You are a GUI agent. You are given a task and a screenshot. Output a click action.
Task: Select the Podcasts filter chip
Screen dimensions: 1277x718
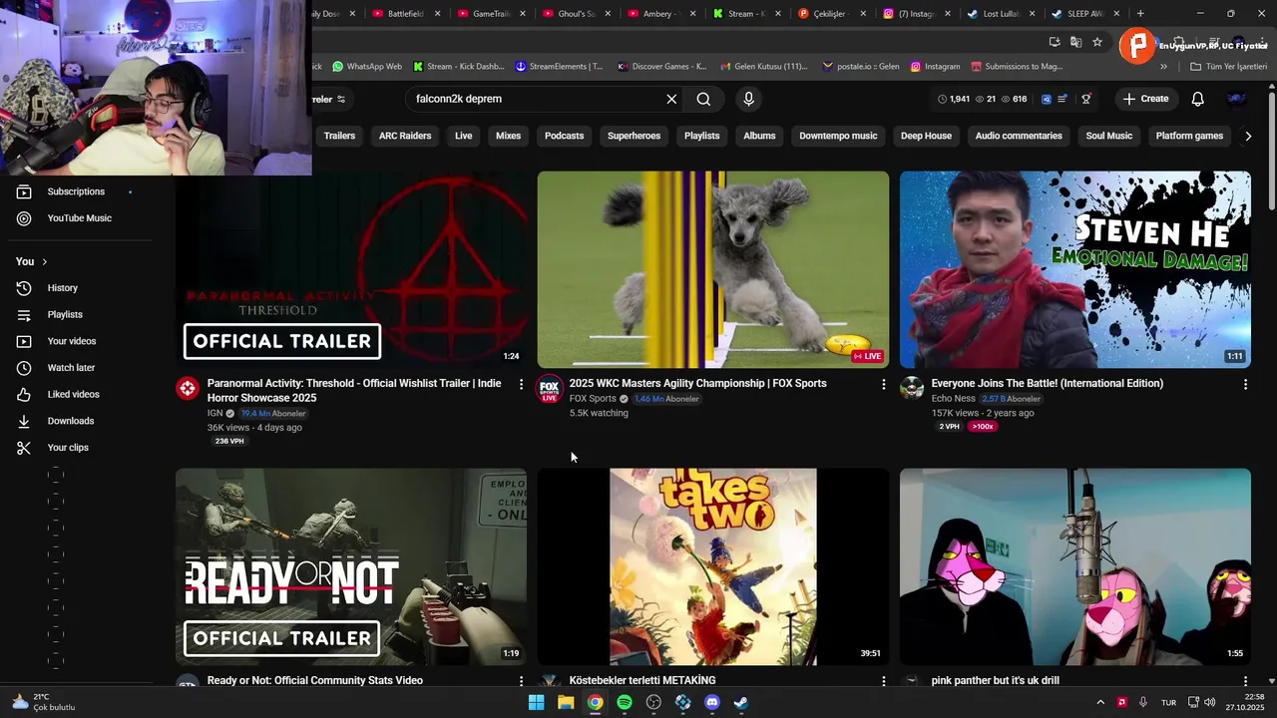[564, 136]
